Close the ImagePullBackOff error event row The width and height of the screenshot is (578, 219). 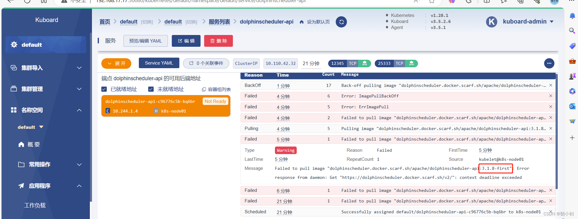tap(550, 96)
